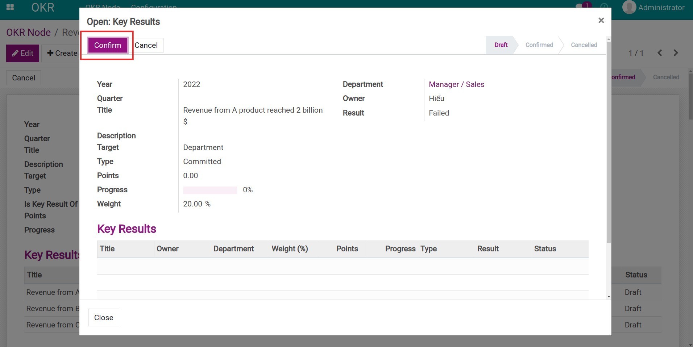Screen dimensions: 693x347
Task: Open the apps grid menu icon
Action: tap(10, 7)
